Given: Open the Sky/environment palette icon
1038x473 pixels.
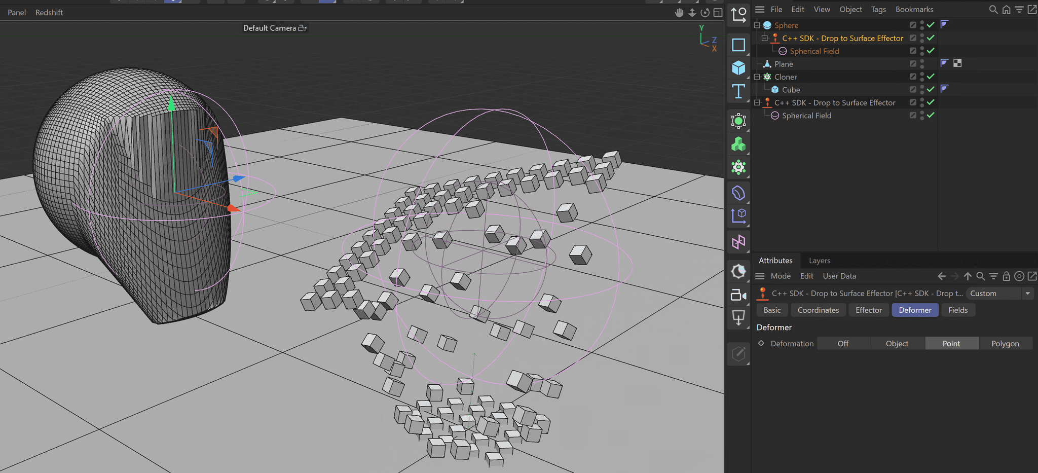Looking at the screenshot, I should click(x=738, y=271).
